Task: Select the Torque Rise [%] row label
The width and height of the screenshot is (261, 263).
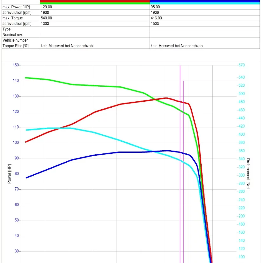Action: point(16,46)
